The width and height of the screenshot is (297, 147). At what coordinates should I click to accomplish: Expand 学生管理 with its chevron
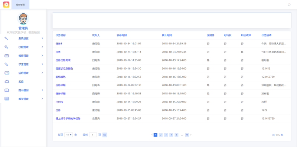pos(42,64)
